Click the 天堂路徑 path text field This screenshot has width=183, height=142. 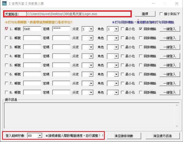[78, 14]
